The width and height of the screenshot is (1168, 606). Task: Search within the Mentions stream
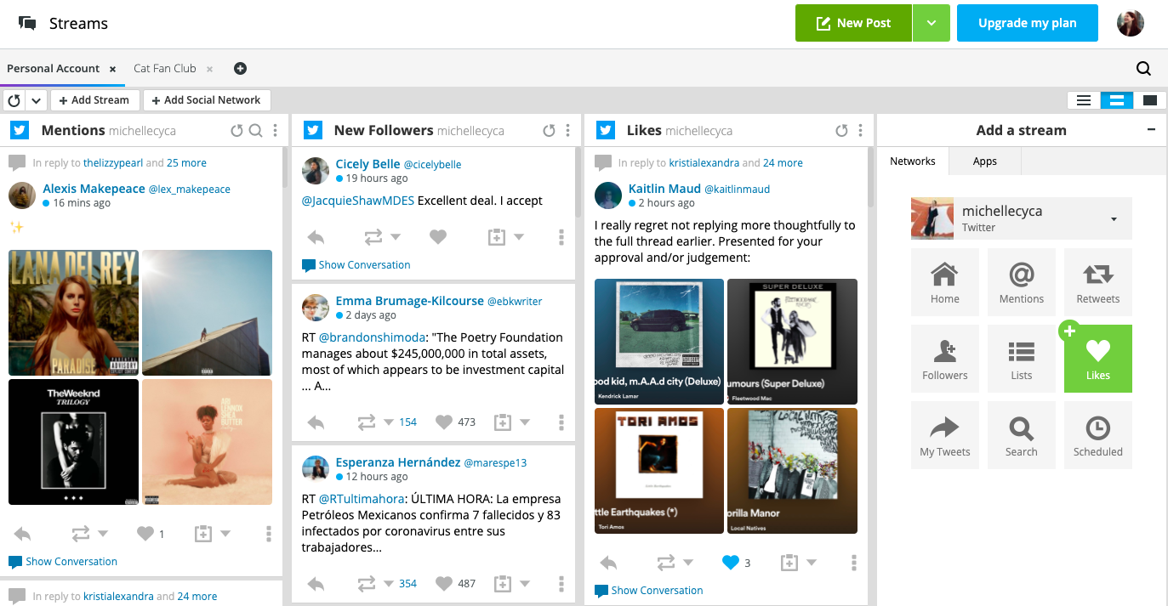pyautogui.click(x=255, y=130)
